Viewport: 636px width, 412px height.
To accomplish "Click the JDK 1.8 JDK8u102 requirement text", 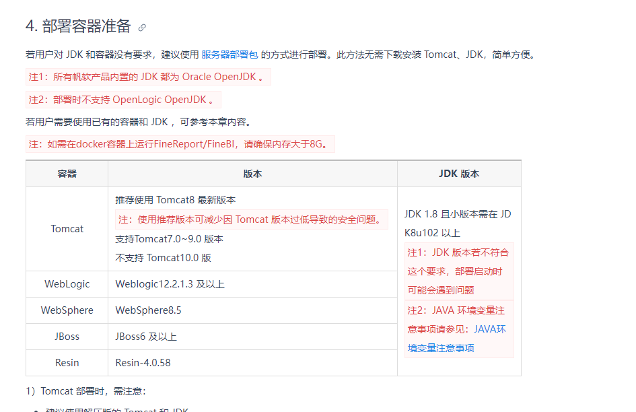I will point(458,224).
